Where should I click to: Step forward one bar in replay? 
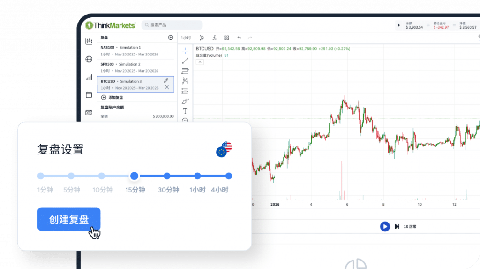click(x=397, y=227)
